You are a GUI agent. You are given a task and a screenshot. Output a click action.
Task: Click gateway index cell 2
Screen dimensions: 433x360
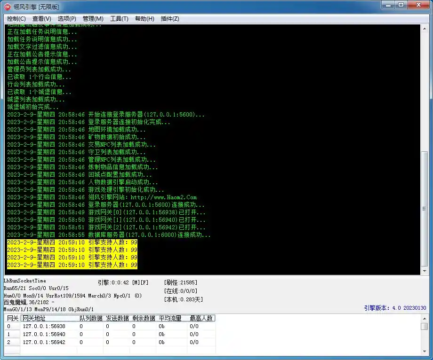[12, 342]
